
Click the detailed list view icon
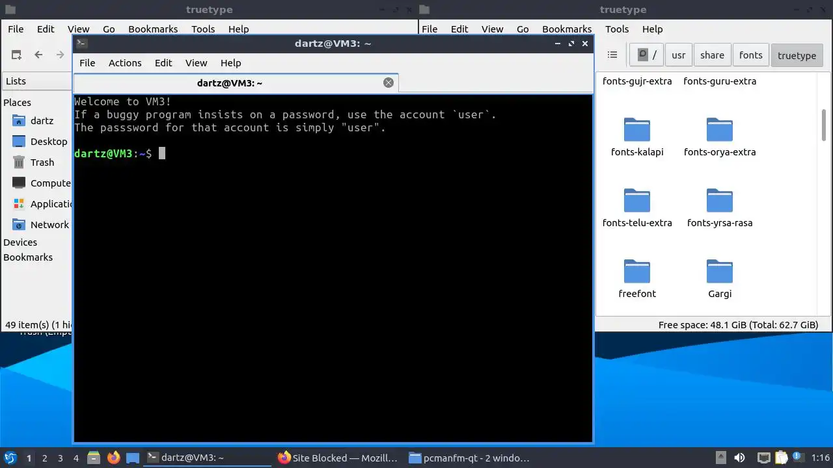(x=612, y=55)
